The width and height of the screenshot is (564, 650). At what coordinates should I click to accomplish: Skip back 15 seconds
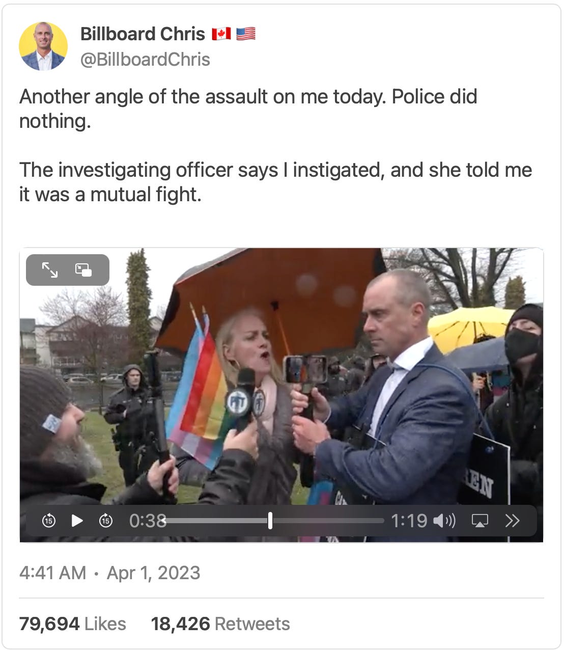pyautogui.click(x=48, y=521)
